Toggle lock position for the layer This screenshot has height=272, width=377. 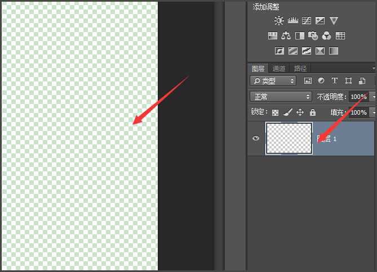[x=300, y=112]
